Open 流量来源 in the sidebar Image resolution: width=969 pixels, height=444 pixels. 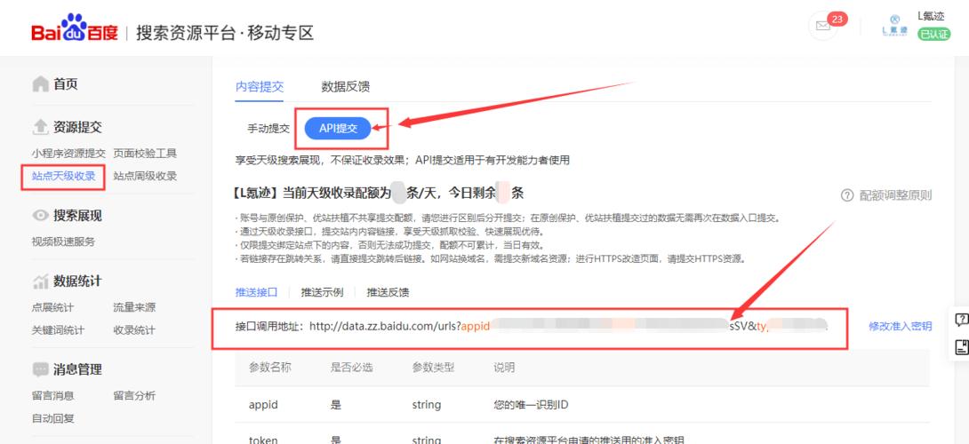point(134,307)
